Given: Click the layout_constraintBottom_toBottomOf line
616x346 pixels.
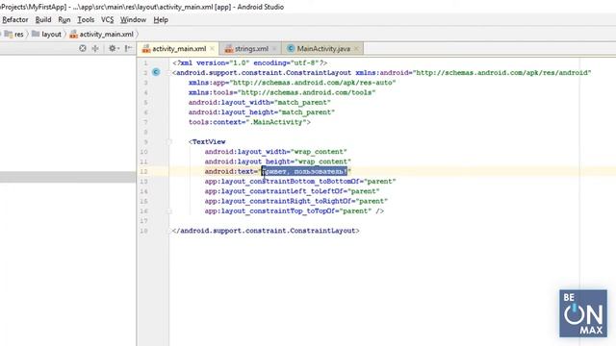Looking at the screenshot, I should (300, 182).
